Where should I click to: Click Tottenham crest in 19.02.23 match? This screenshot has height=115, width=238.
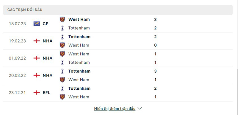click(62, 37)
